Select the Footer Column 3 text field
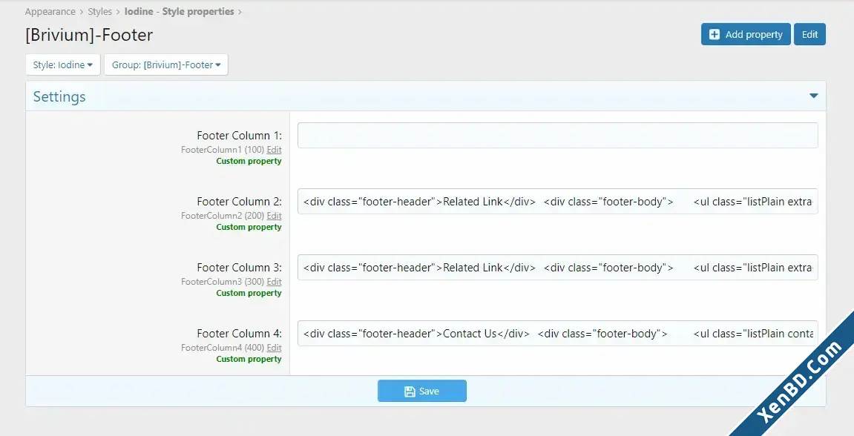The width and height of the screenshot is (854, 436). click(558, 267)
